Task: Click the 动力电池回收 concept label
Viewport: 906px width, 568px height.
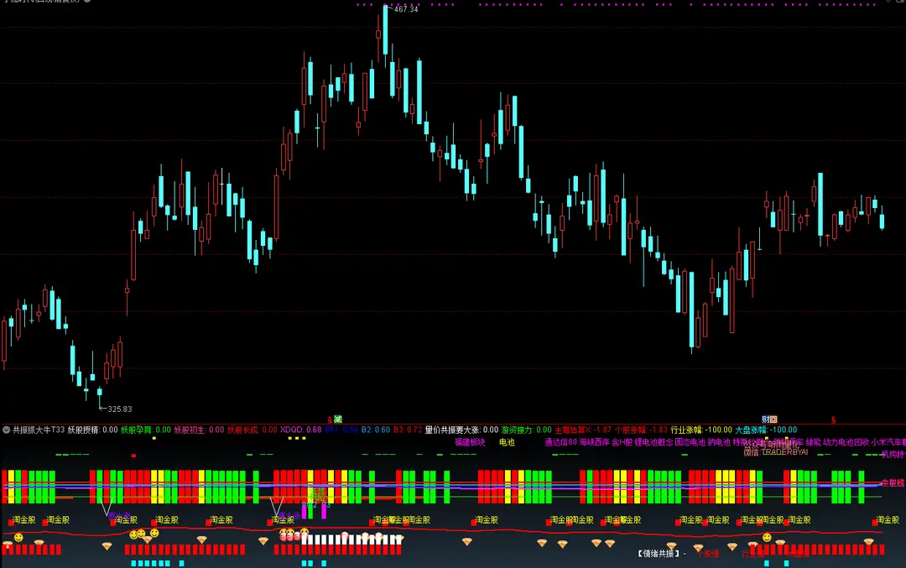Action: [846, 442]
